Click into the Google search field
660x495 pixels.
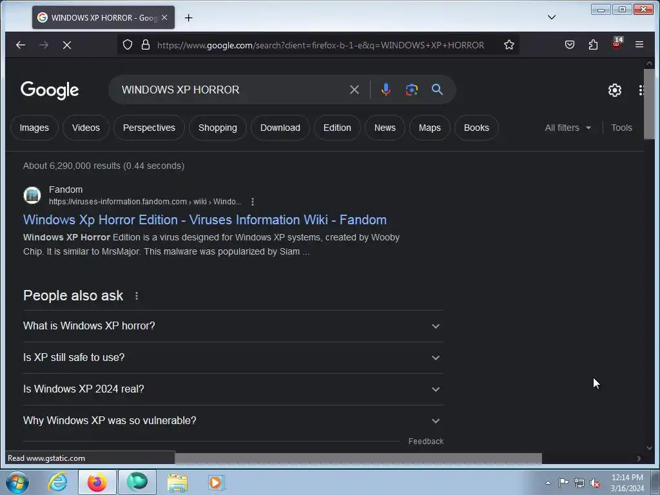pos(231,90)
